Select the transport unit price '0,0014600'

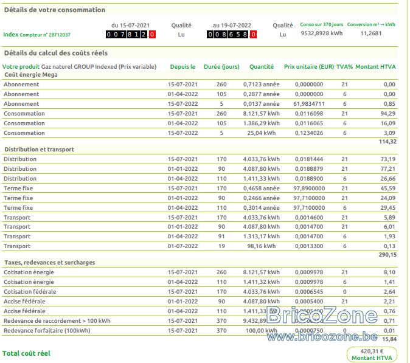309,218
